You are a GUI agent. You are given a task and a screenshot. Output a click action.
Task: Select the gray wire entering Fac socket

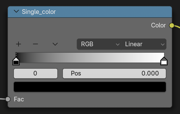pyautogui.click(x=3, y=99)
